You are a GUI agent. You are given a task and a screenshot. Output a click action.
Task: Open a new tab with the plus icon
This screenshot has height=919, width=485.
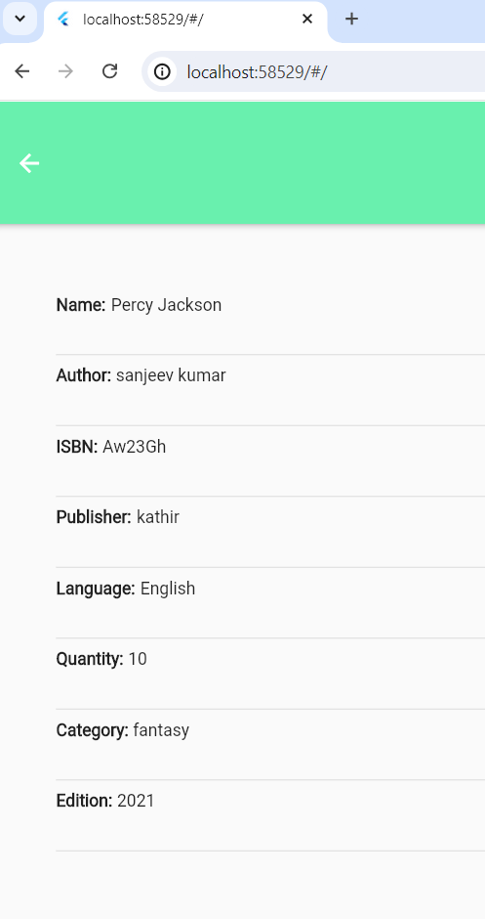[x=351, y=19]
